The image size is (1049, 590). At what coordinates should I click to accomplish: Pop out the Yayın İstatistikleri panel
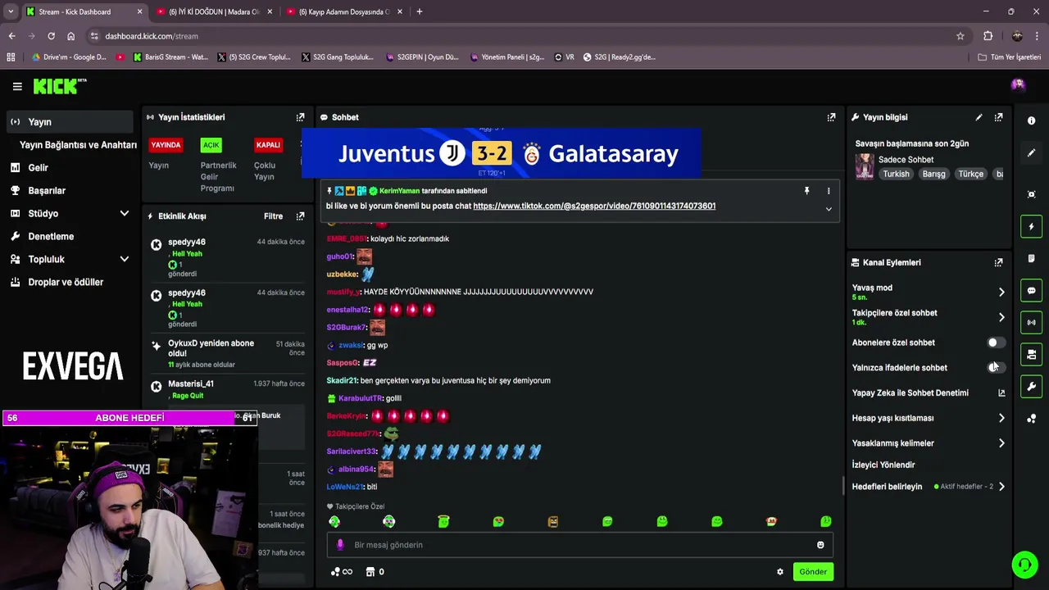pyautogui.click(x=300, y=117)
